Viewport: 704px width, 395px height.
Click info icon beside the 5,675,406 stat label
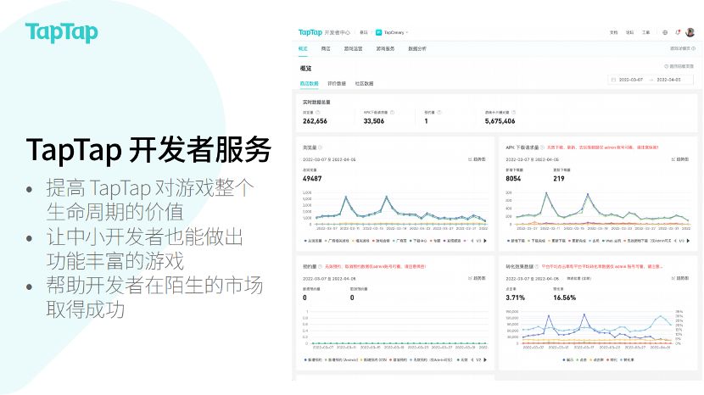click(x=514, y=112)
